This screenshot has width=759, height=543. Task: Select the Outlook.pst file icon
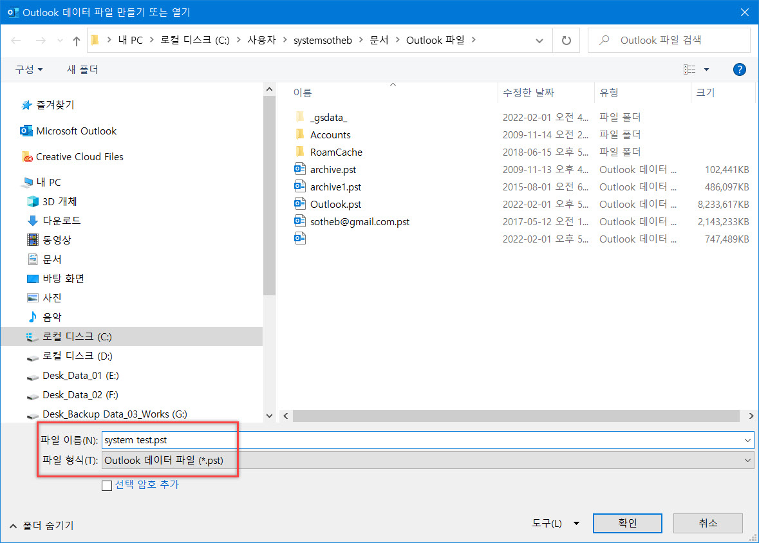click(299, 204)
